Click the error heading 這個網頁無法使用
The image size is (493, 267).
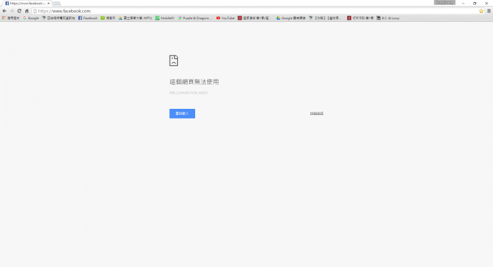coord(194,81)
